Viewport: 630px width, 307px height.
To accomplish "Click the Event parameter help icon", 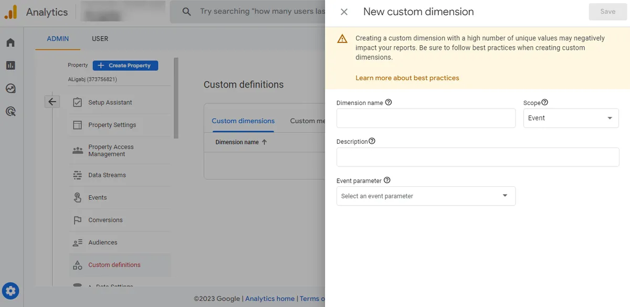I will (387, 180).
